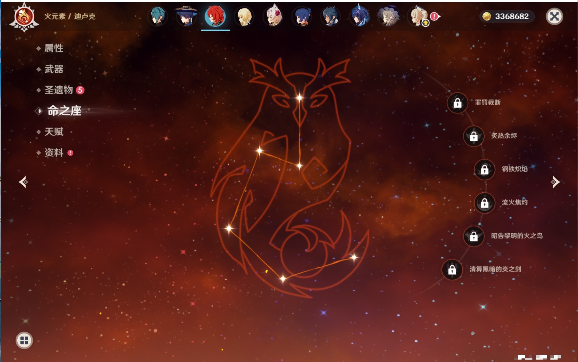This screenshot has width=578, height=362.
Task: Open the 属性 attributes tab
Action: pyautogui.click(x=54, y=48)
